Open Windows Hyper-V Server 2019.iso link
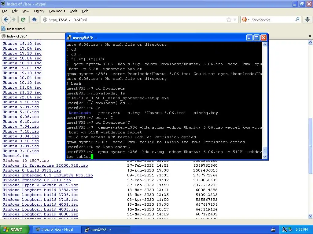The height and width of the screenshot is (234, 313). tap(40, 185)
